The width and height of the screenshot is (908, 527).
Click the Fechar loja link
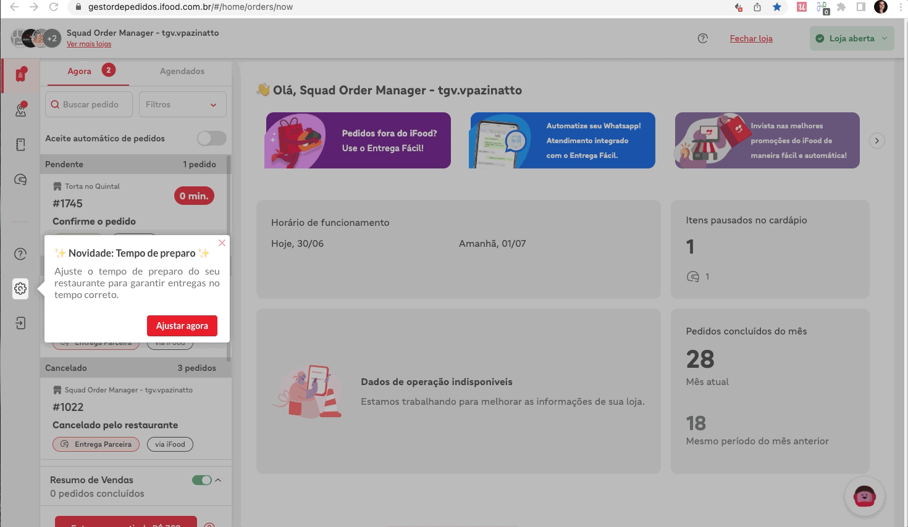[x=751, y=38]
